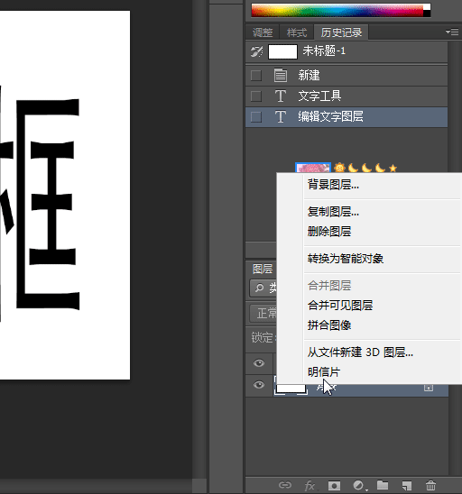Create a new layer group
Image resolution: width=462 pixels, height=494 pixels.
[383, 485]
